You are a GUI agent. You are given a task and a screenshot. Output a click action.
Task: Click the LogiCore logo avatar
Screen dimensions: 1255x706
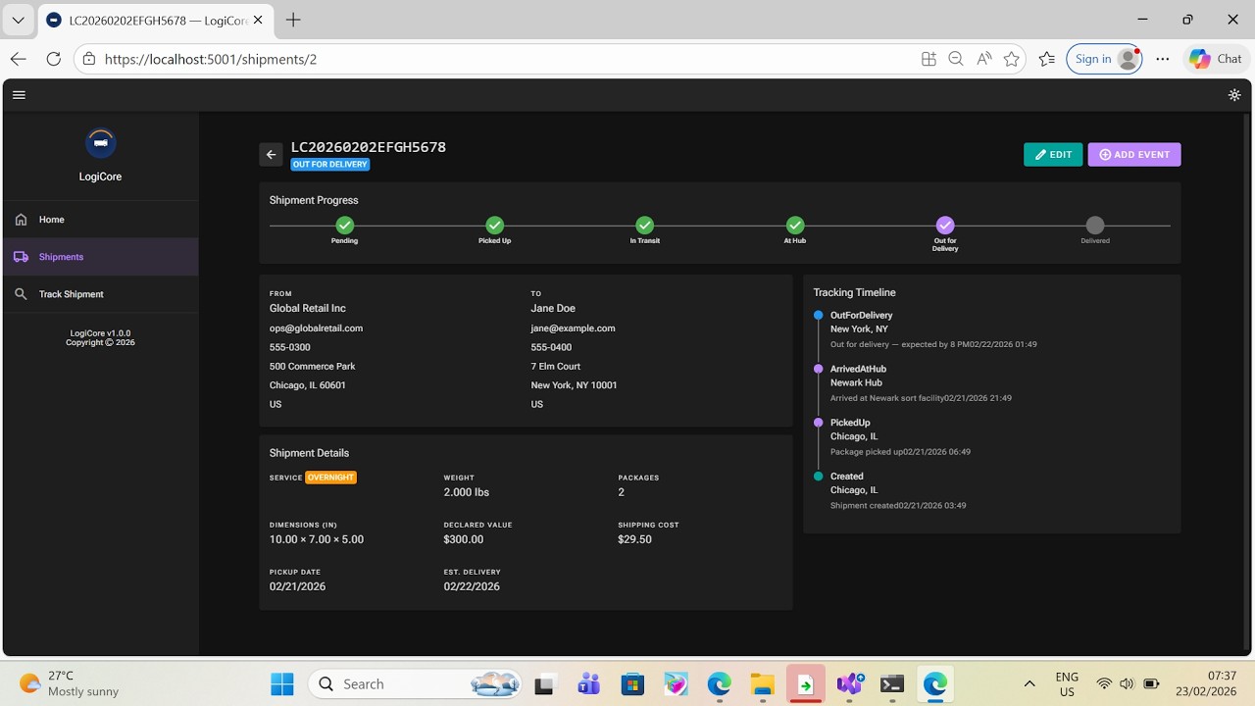pyautogui.click(x=100, y=143)
